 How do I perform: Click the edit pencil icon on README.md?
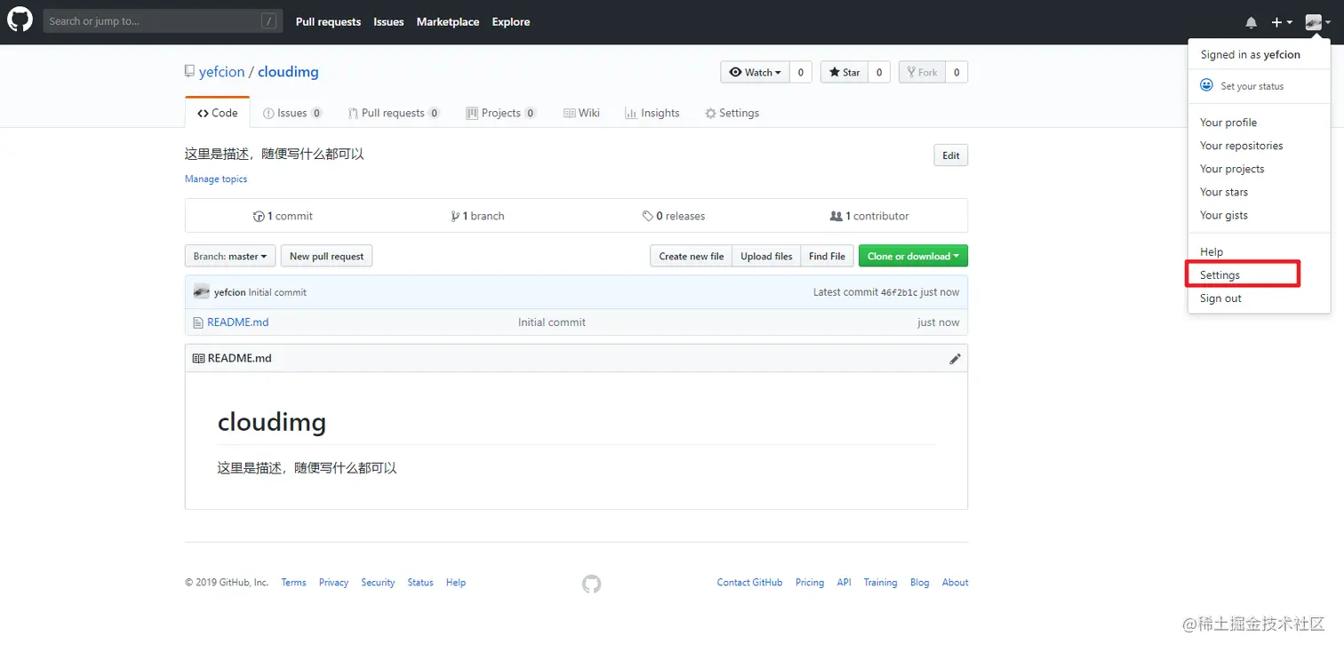click(x=955, y=359)
